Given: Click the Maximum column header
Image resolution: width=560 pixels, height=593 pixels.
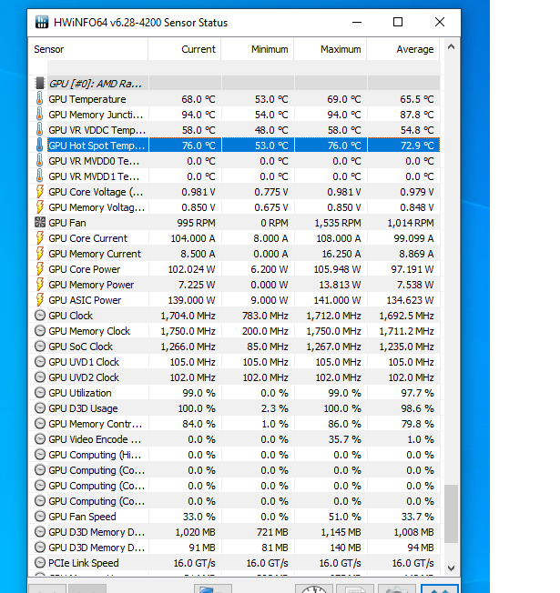Looking at the screenshot, I should click(x=331, y=49).
